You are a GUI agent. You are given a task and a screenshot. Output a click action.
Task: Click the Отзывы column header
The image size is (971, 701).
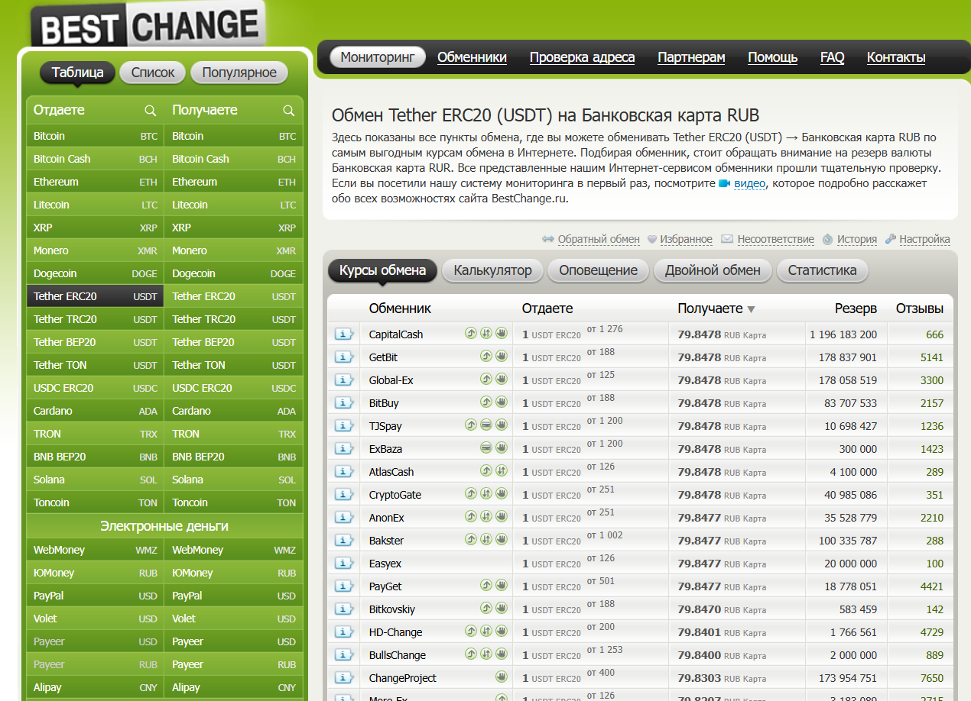click(x=920, y=309)
